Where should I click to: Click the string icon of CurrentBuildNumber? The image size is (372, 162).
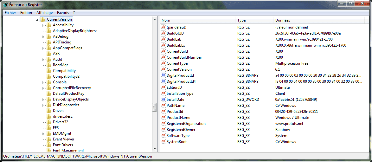click(x=164, y=57)
